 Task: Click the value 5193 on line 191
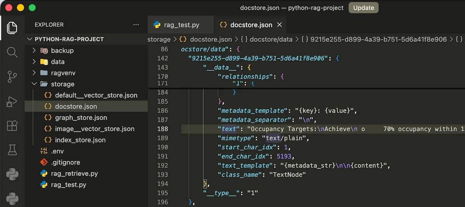pyautogui.click(x=284, y=156)
